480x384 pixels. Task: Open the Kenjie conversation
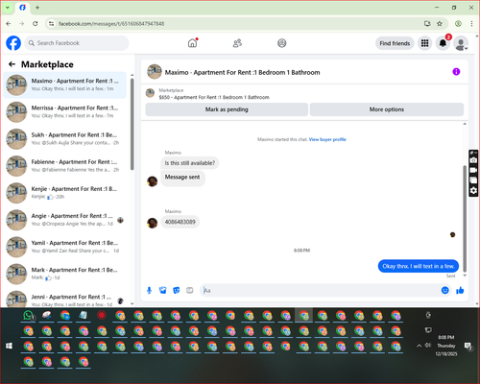point(65,193)
